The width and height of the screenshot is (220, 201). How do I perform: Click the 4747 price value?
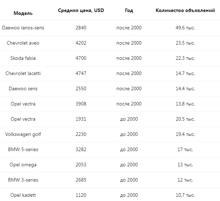coord(81,73)
